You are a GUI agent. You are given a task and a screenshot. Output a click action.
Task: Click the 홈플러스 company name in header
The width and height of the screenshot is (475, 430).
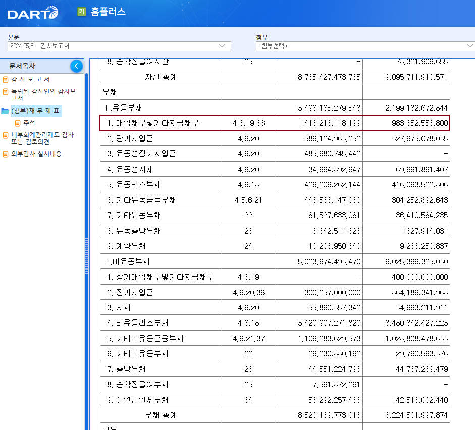click(108, 12)
